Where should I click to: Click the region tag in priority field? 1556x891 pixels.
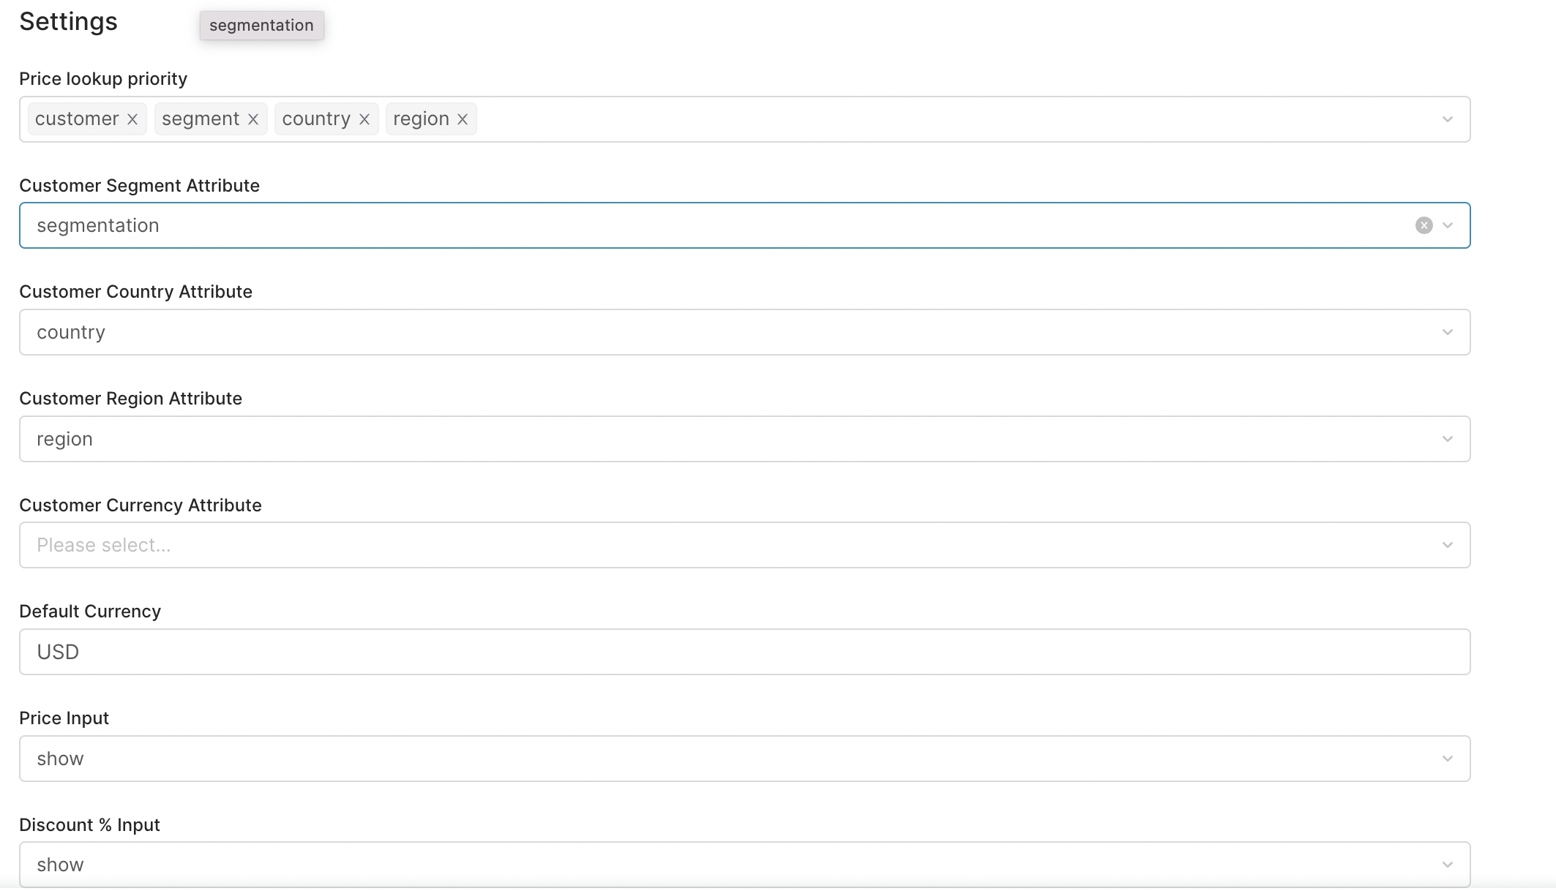[x=421, y=119]
